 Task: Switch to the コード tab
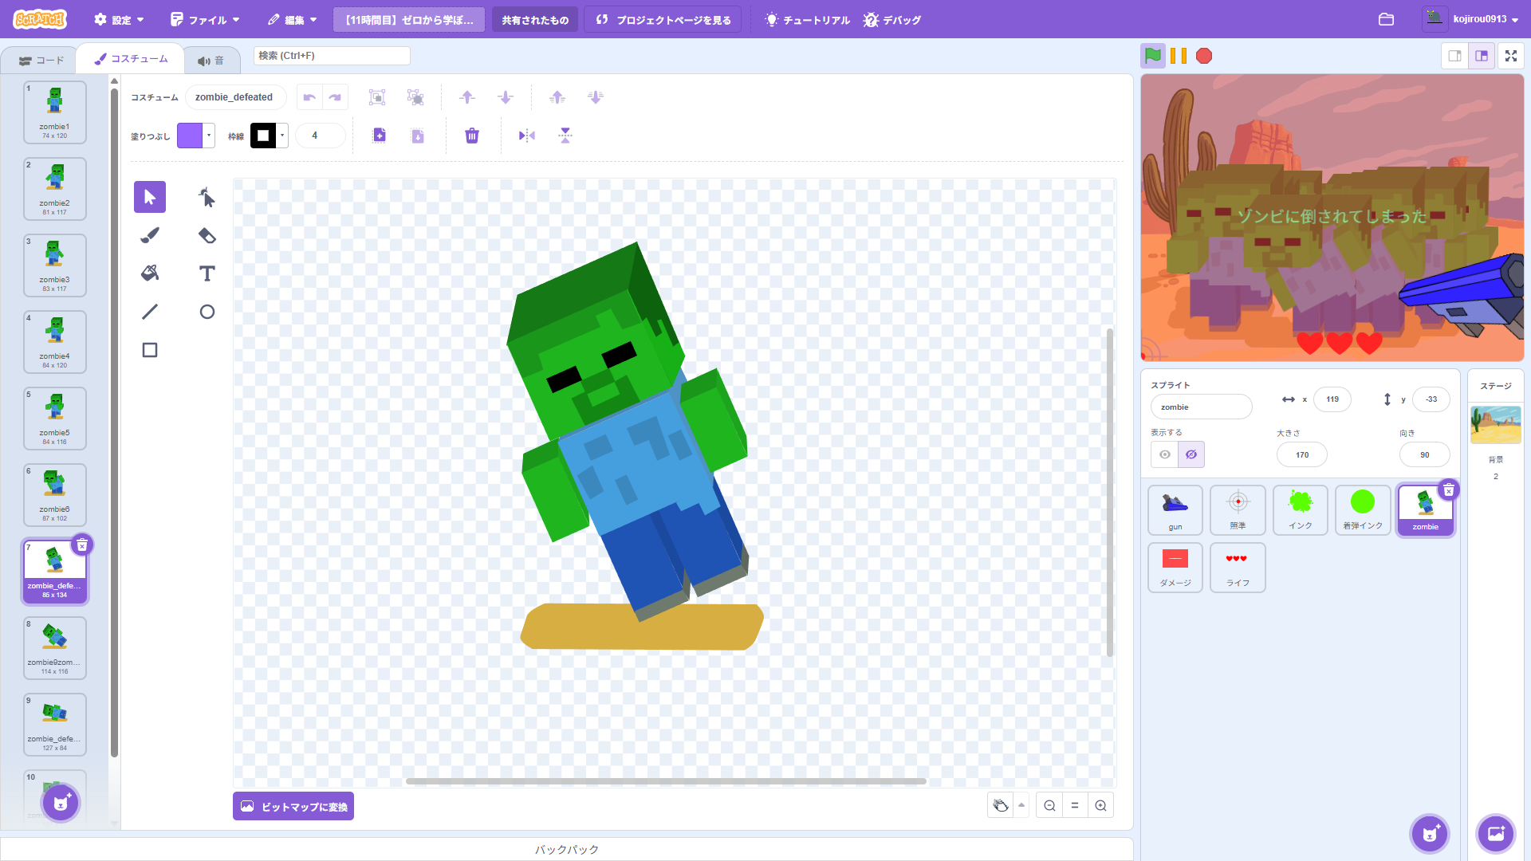pyautogui.click(x=41, y=61)
